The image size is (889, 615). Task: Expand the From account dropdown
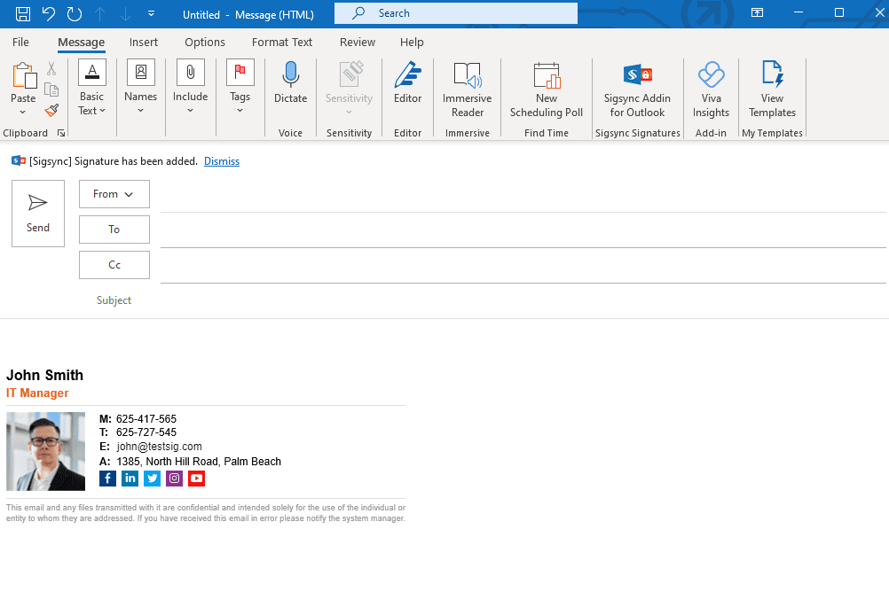tap(114, 194)
